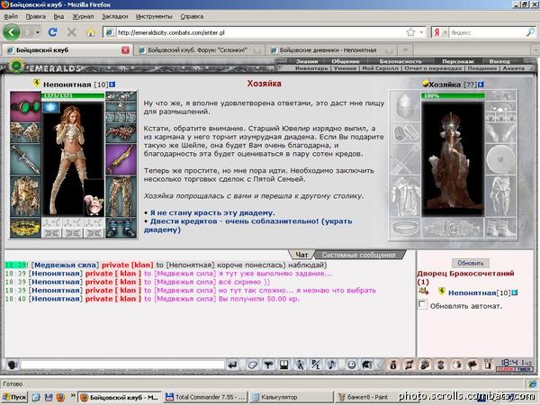Close the Бойцовский клуб browser tab
The image size is (540, 405).
coord(125,50)
